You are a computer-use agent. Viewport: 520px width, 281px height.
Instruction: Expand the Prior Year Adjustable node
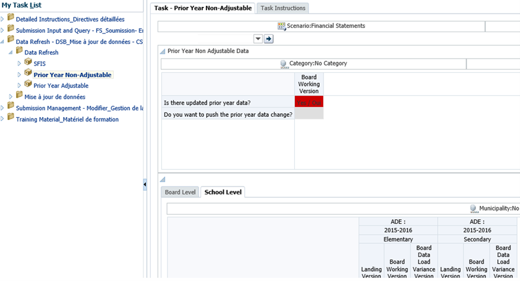point(19,85)
